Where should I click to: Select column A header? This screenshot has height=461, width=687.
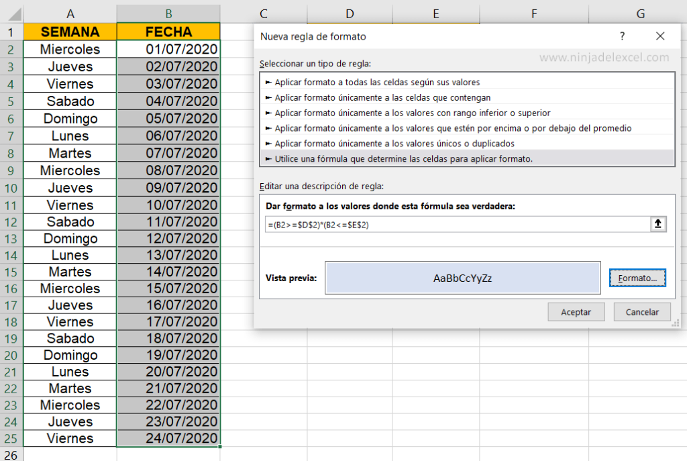tap(70, 14)
